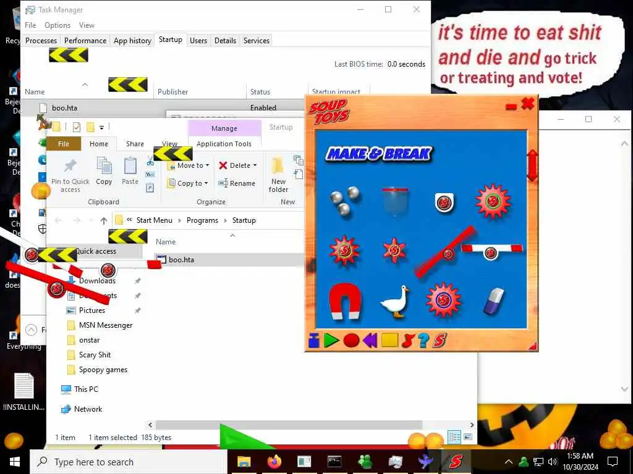Screen dimensions: 633x474
Task: Choose the gear with blue center
Action: [x=443, y=301]
